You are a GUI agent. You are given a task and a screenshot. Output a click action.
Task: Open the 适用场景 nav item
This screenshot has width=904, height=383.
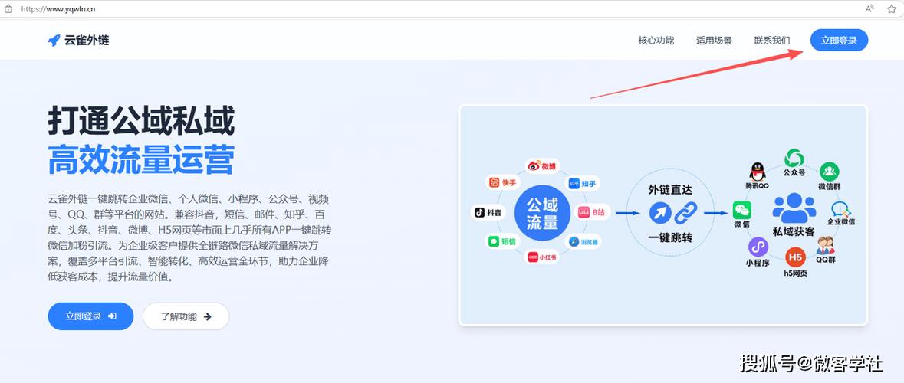click(x=714, y=41)
